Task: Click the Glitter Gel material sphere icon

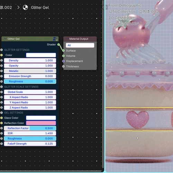Action: point(25,8)
